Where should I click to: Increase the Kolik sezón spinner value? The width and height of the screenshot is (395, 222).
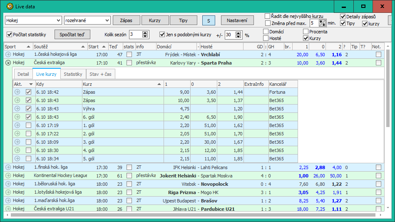point(145,33)
